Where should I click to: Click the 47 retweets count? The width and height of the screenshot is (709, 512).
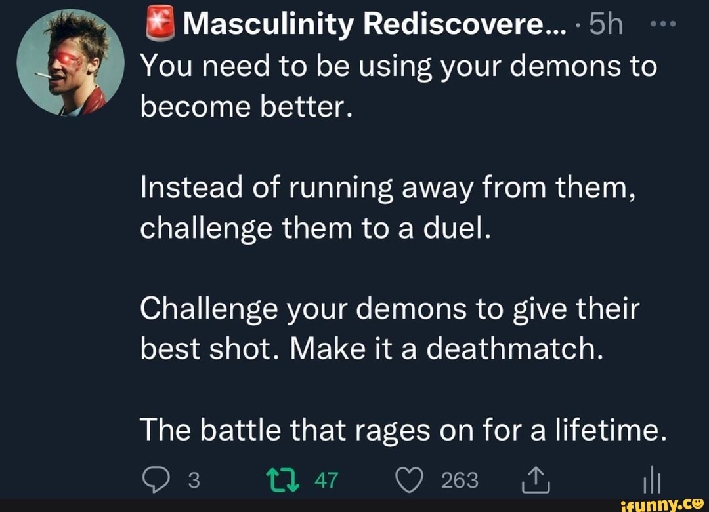(327, 479)
